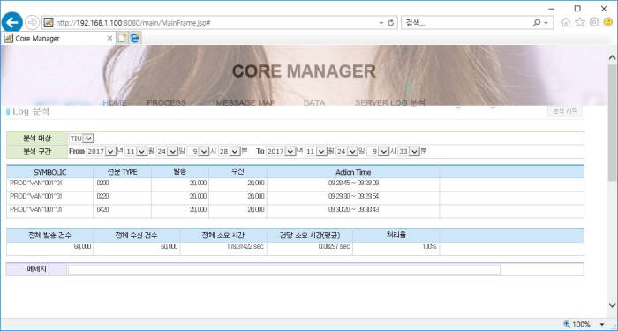Select the 발송 column header
Viewport: 618px width, 331px height.
(180, 172)
